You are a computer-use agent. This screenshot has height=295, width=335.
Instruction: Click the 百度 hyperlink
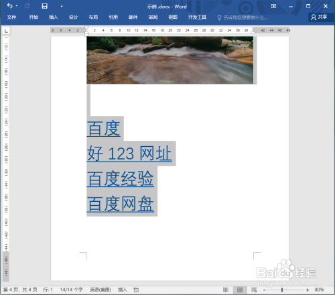click(104, 129)
